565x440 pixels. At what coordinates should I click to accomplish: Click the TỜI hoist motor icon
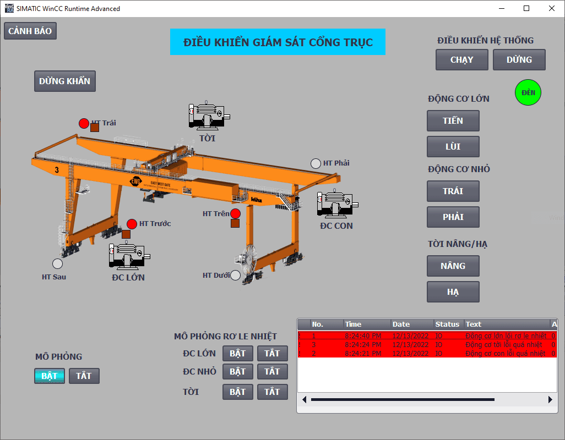coord(209,116)
